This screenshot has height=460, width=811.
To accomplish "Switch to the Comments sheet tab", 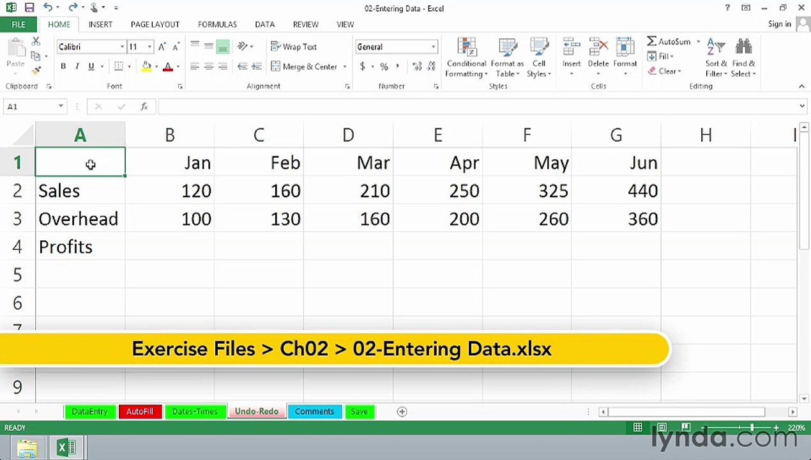I will (314, 411).
